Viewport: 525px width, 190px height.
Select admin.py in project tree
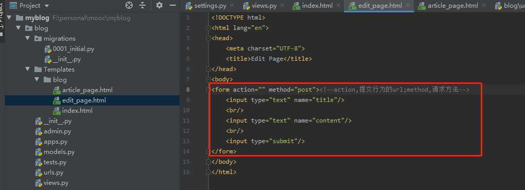(x=57, y=131)
